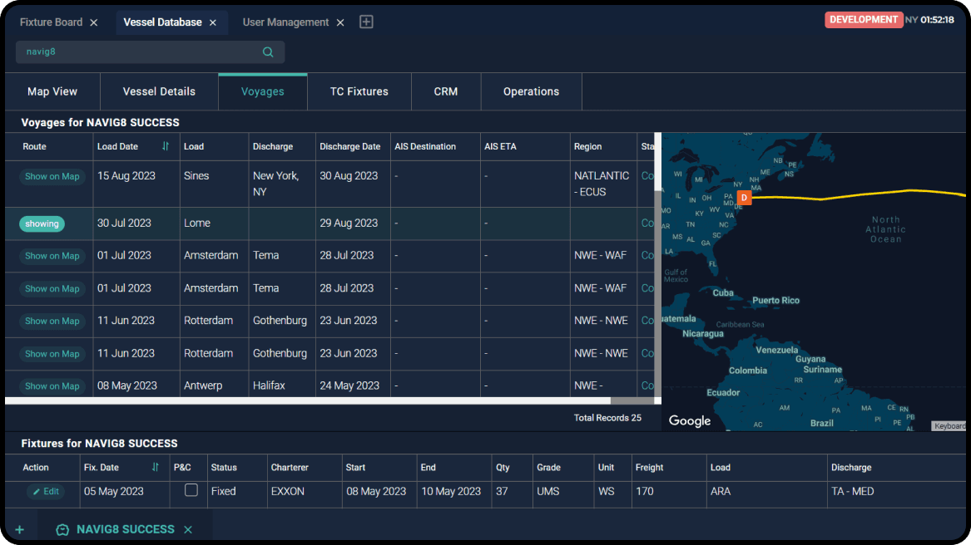This screenshot has width=971, height=545.
Task: Select the NAVIG8 SUCCESS bottom tab
Action: 125,529
